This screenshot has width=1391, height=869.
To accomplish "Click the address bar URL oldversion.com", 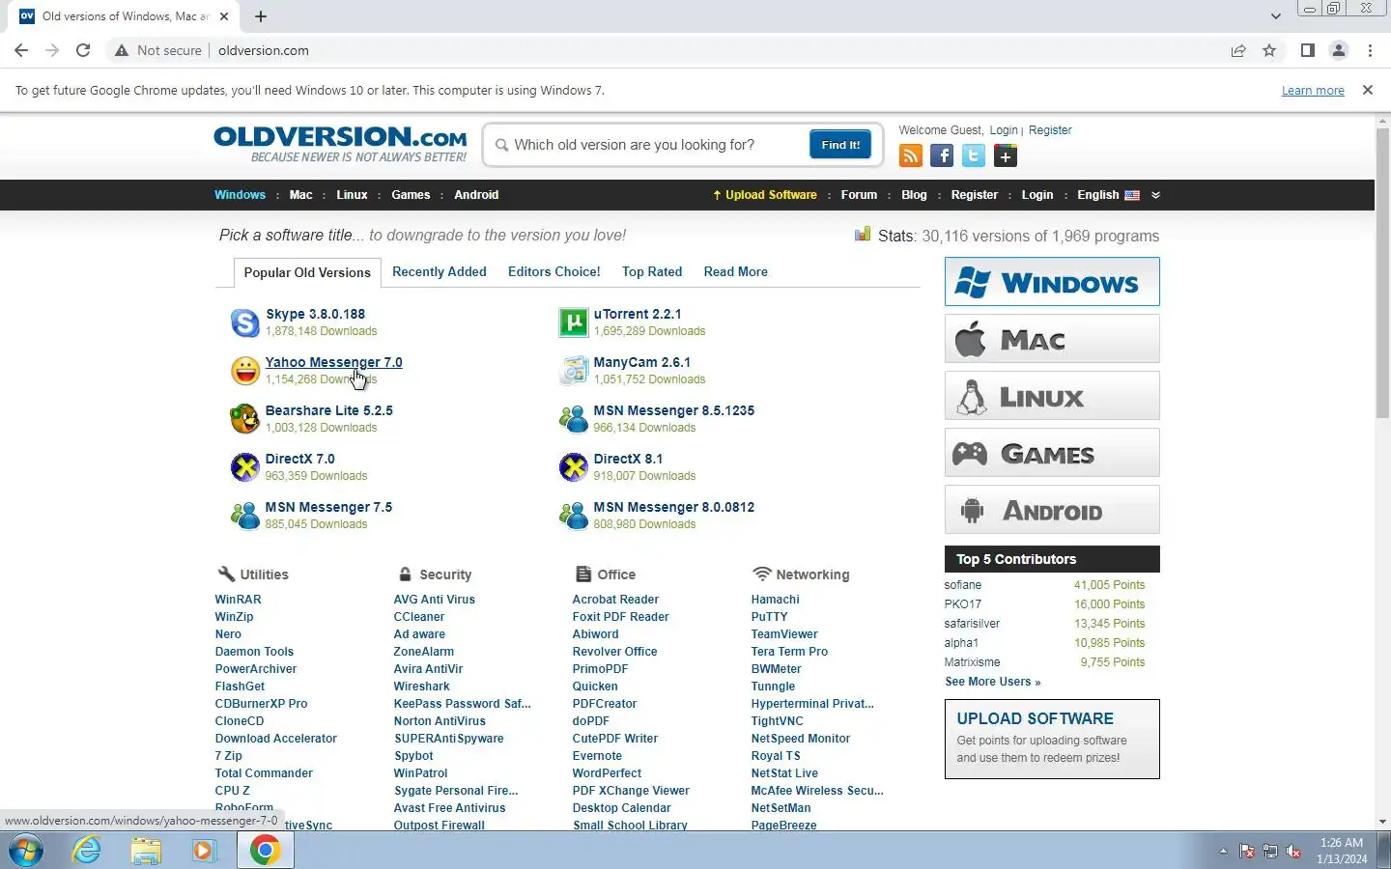I will pos(264,50).
